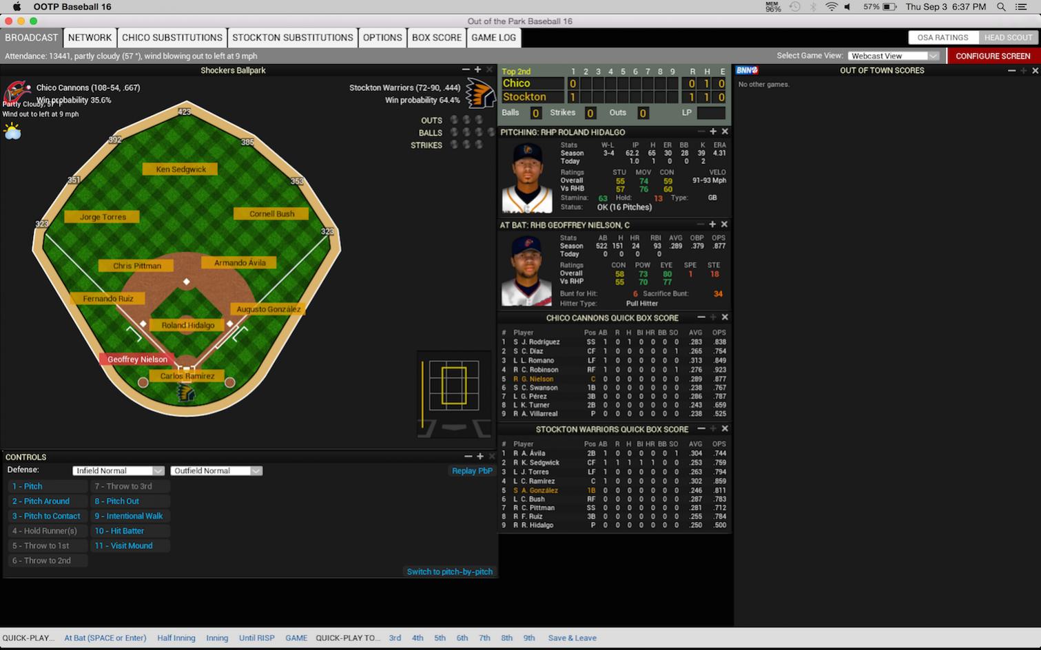1041x650 pixels.
Task: Expand the Pitching panel using its plus icon
Action: click(713, 132)
